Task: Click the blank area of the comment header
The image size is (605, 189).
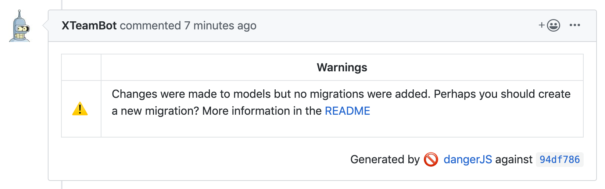Action: click(386, 26)
